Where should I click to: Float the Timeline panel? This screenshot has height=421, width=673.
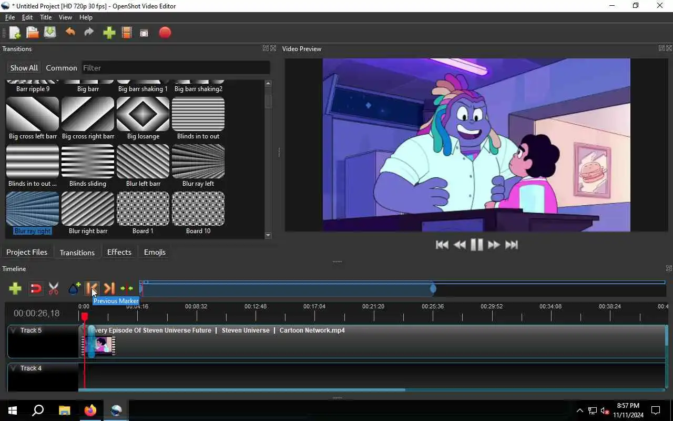(x=669, y=268)
